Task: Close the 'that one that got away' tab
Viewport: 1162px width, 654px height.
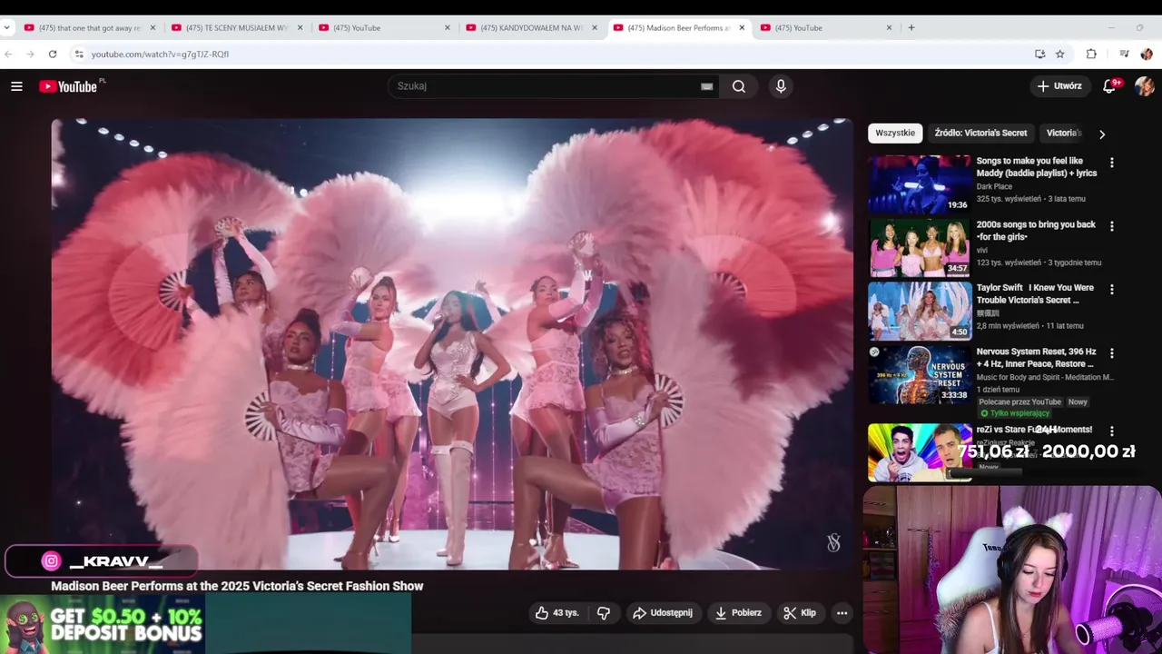Action: coord(153,27)
